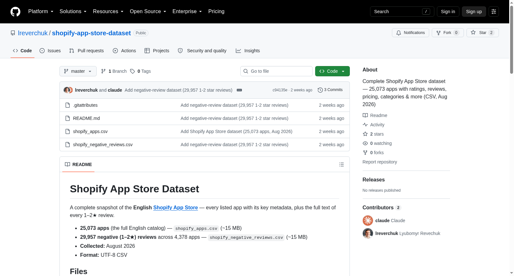Open appearance settings sliders icon

tap(494, 12)
